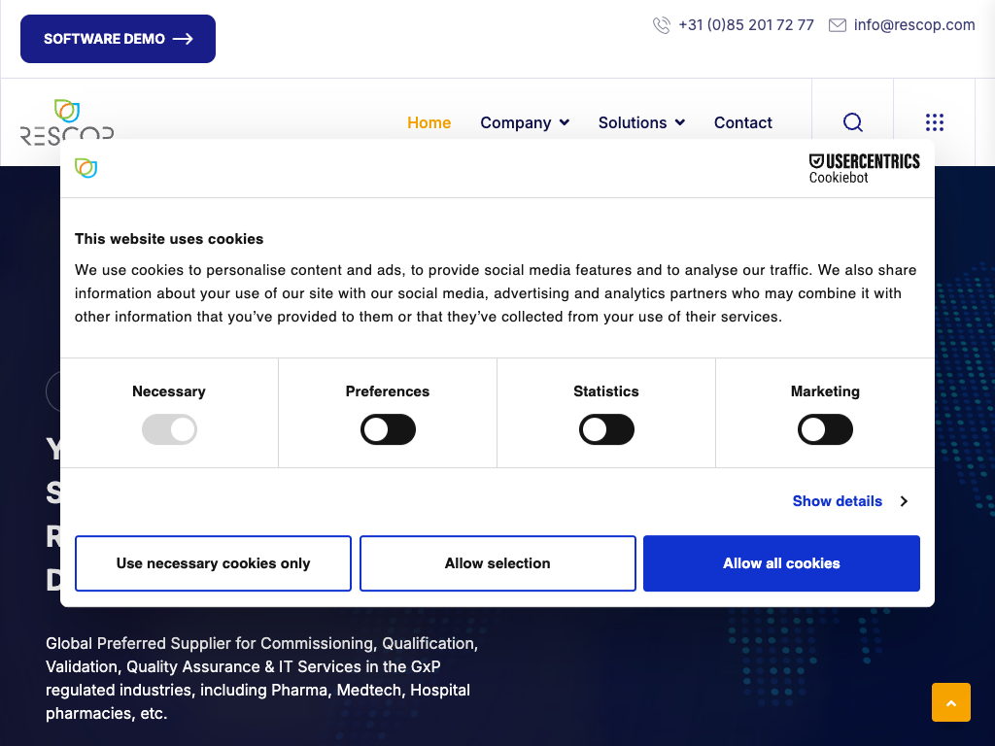Click the envelope email icon
Screen dimensions: 995x746
pyautogui.click(x=837, y=25)
